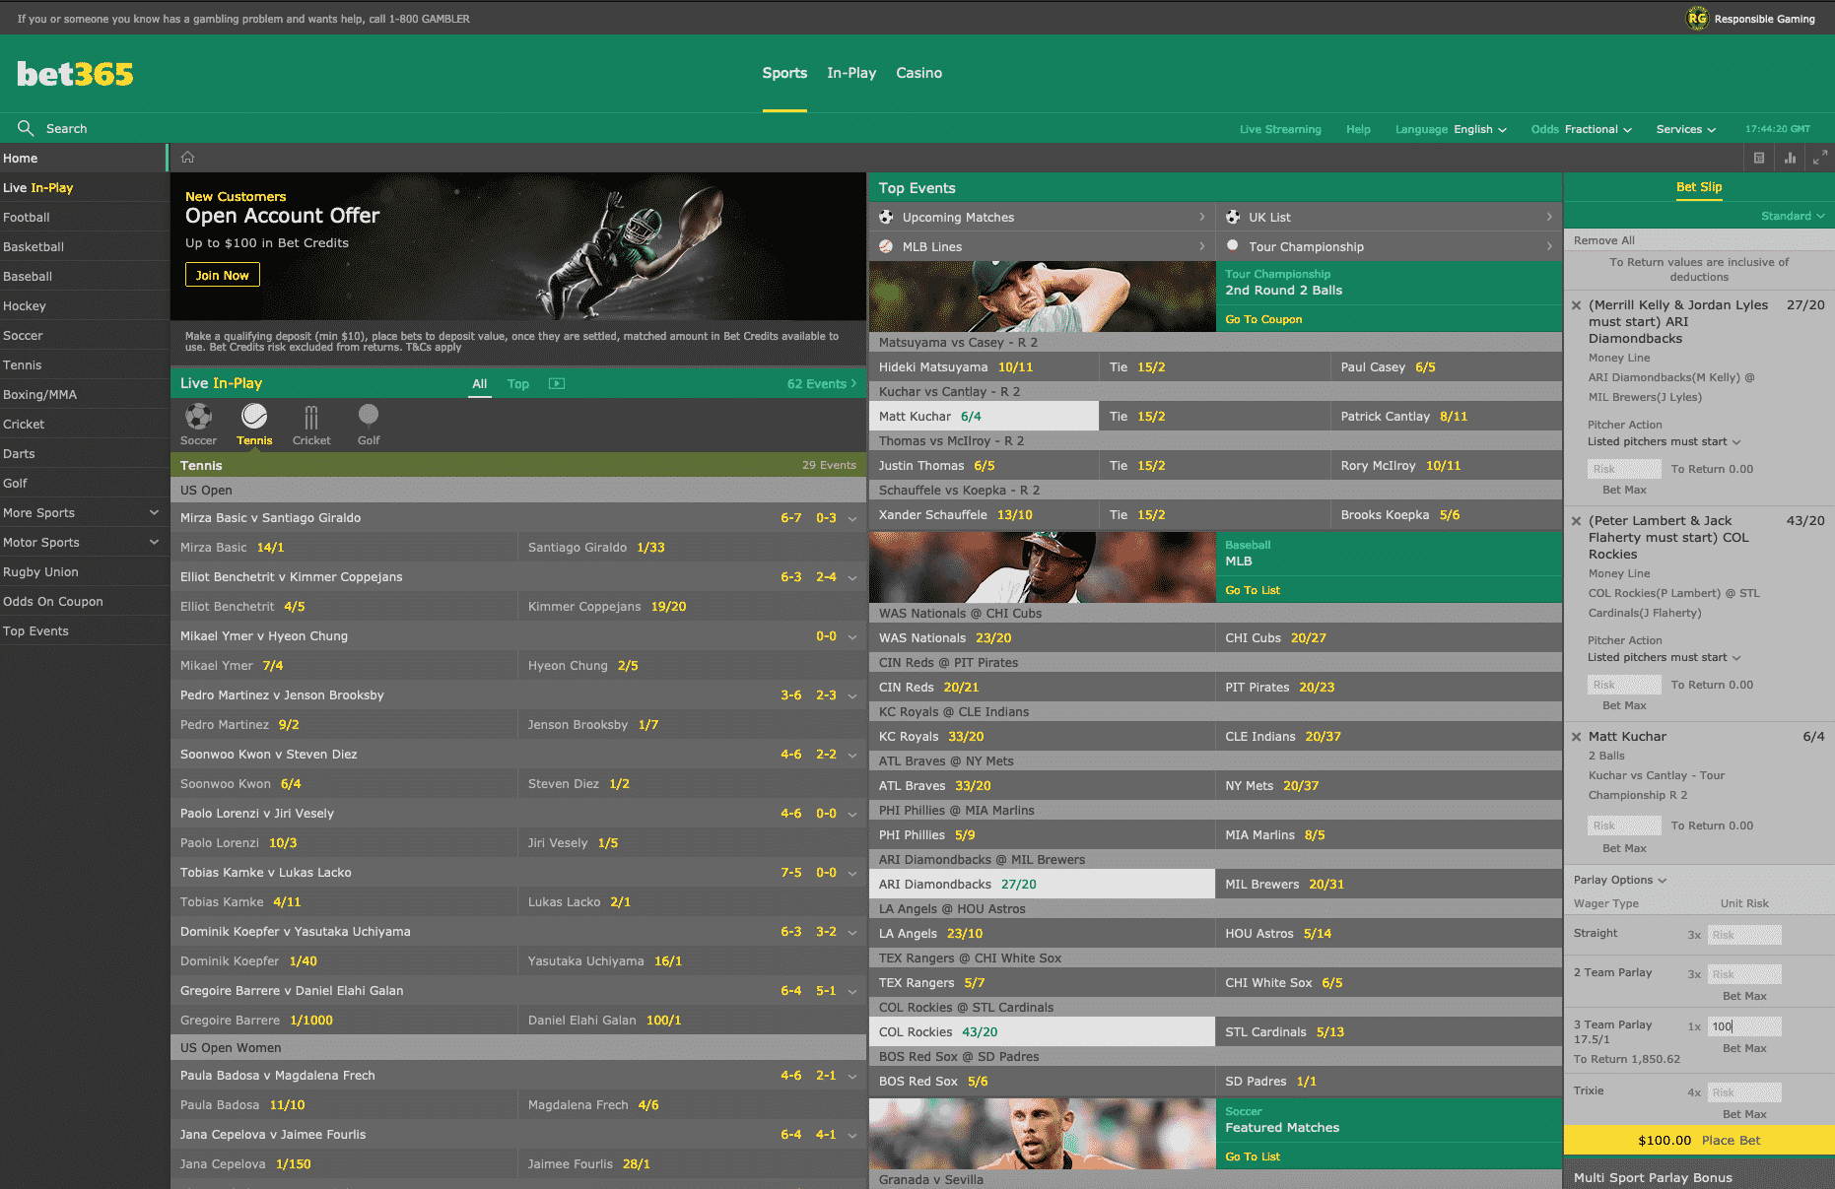This screenshot has height=1189, width=1835.
Task: Select BOS Red Sox 5/6 odds
Action: click(x=1042, y=1081)
